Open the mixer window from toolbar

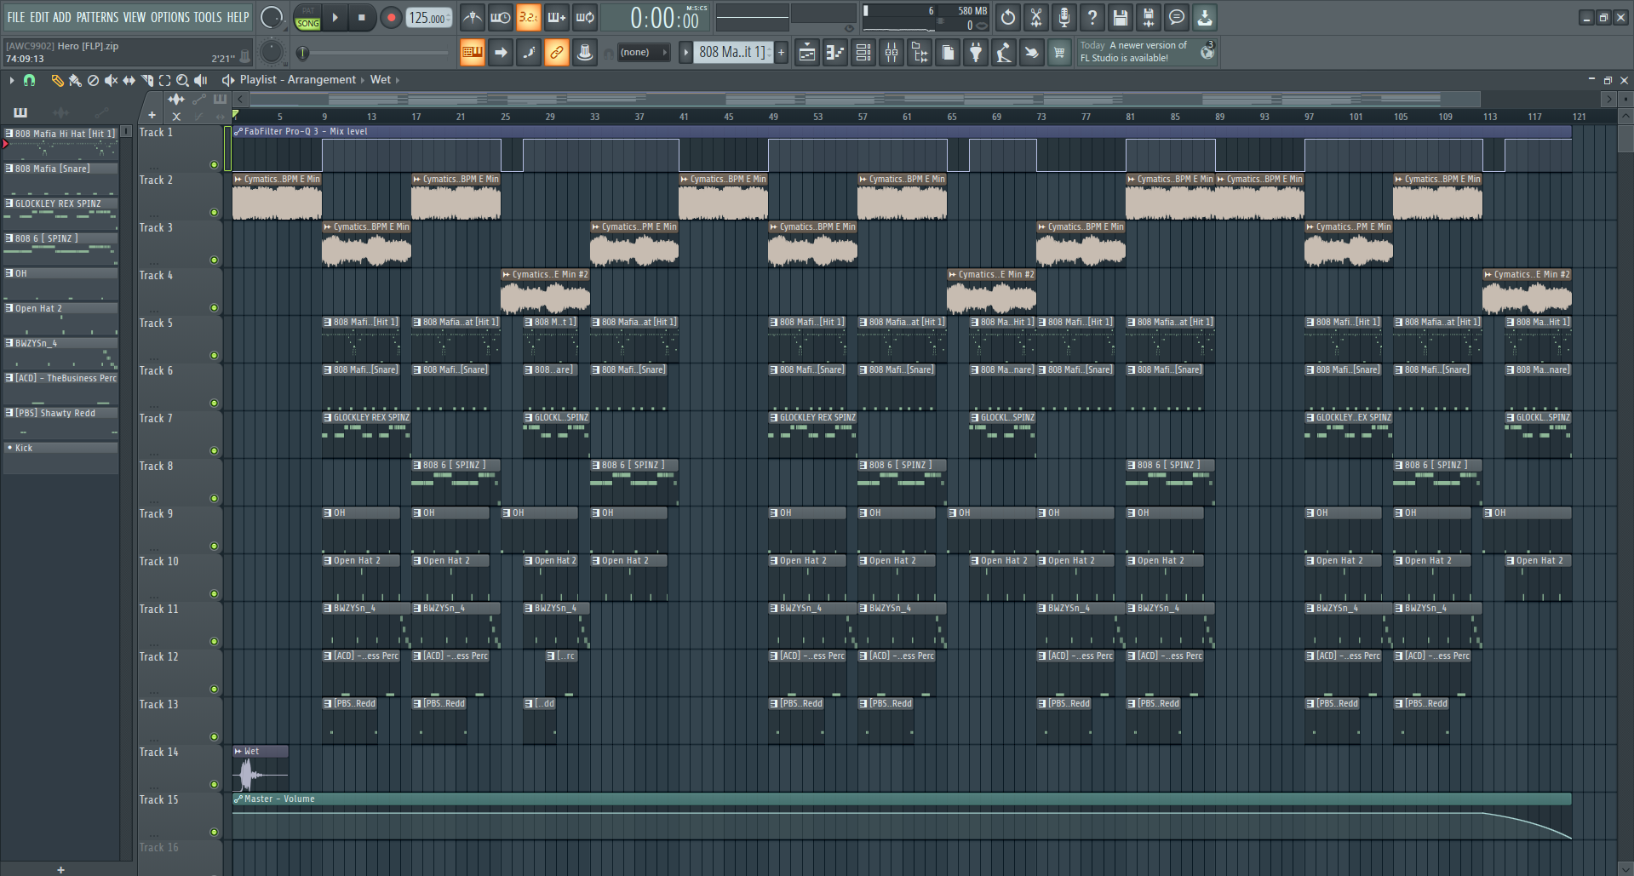tap(892, 53)
